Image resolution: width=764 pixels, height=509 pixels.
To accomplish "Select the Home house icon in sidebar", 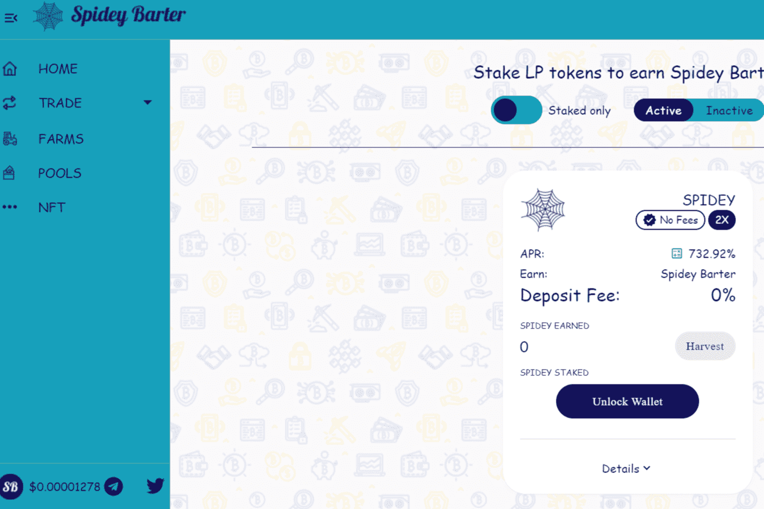I will 10,68.
